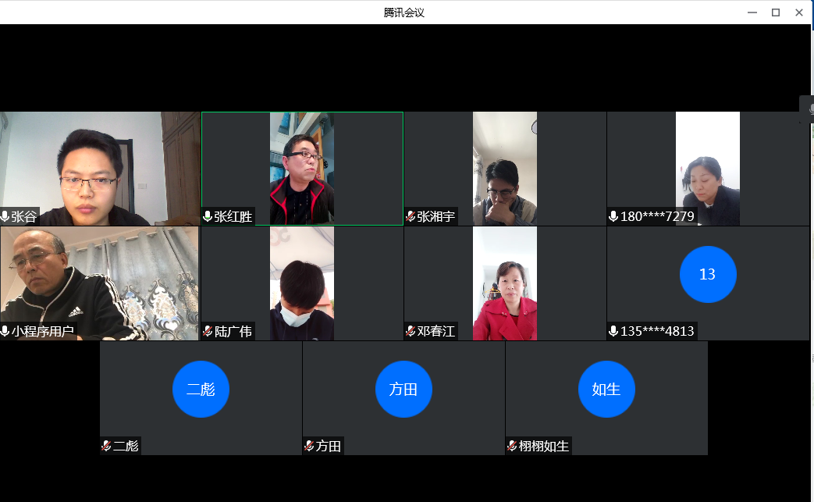Image resolution: width=814 pixels, height=502 pixels.
Task: Select the 邓春江 name label
Action: click(436, 331)
